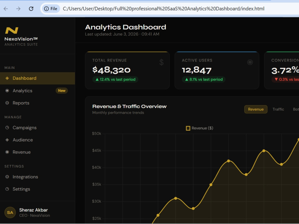Image resolution: width=299 pixels, height=224 pixels.
Task: Select Revenue in the Manage menu
Action: click(37, 152)
